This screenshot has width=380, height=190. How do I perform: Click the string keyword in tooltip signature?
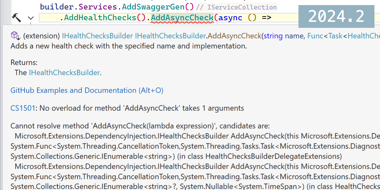273,36
